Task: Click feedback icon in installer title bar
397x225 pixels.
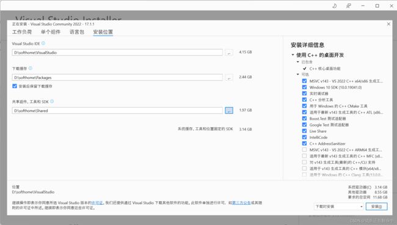Action: click(349, 6)
